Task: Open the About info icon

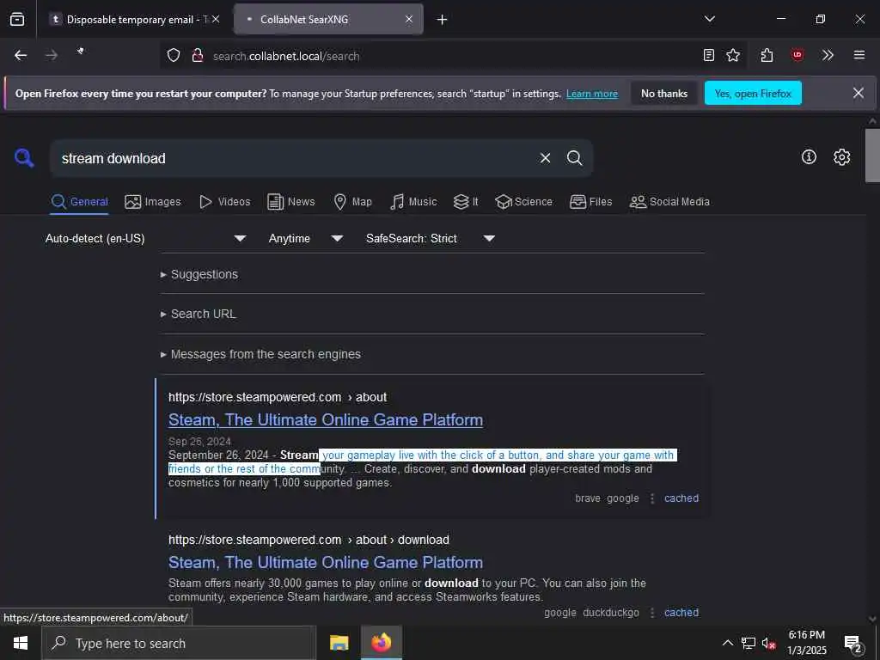Action: click(809, 157)
